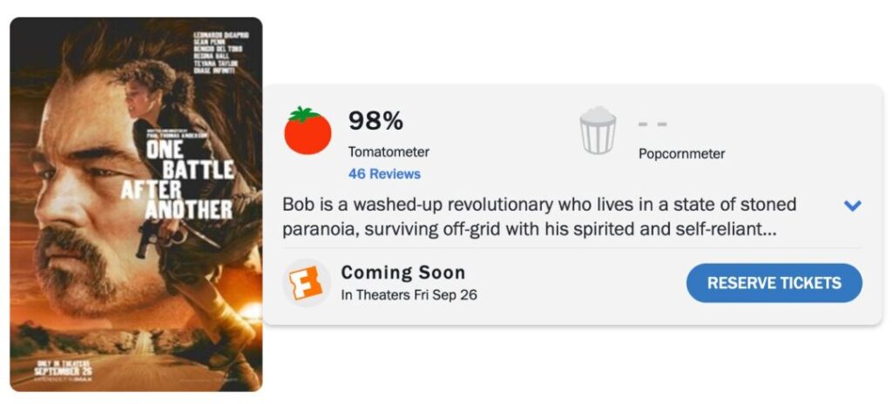Click the In Theaters Fri Sep 26 text
This screenshot has width=892, height=404.
409,295
